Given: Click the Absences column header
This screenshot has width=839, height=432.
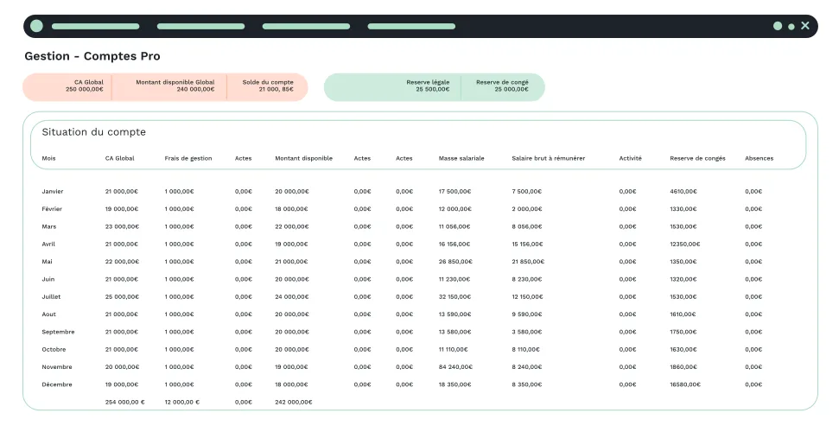Looking at the screenshot, I should point(760,158).
